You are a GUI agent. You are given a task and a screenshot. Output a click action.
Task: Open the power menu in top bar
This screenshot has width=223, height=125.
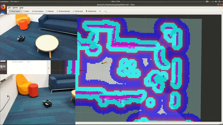219,1
